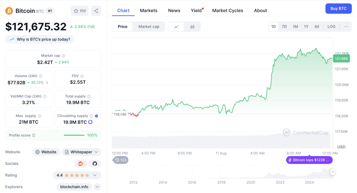Open the Reddit social link
This screenshot has height=193, width=357.
click(x=81, y=163)
